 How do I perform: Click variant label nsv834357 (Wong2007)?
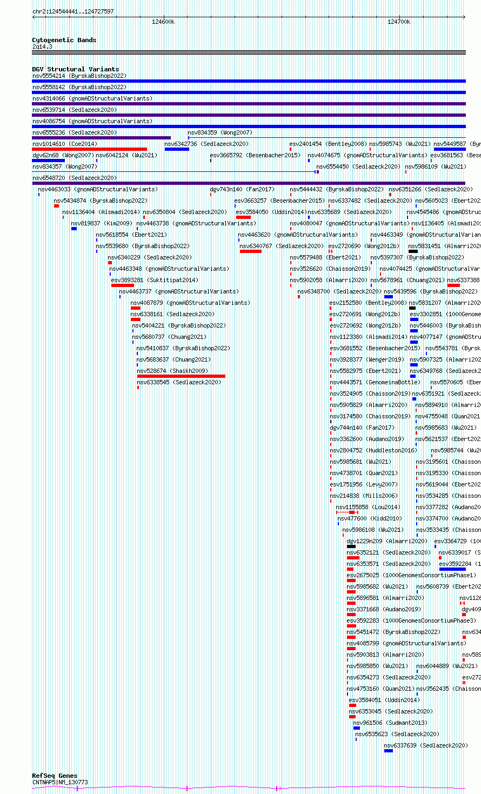tap(65, 167)
